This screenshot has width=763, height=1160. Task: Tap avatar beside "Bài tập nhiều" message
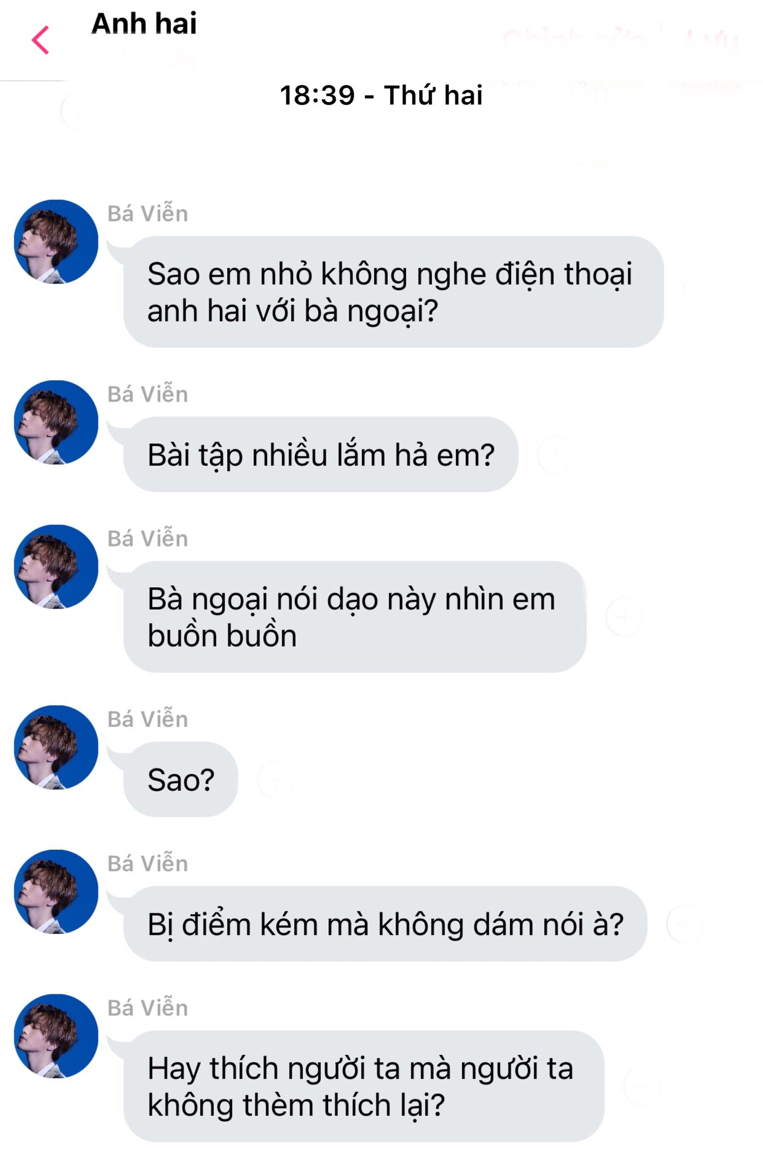coord(56,422)
